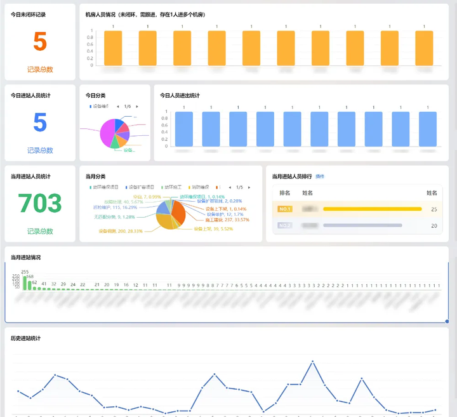Click the blue 5 in 今日进站人员统计
Image resolution: width=457 pixels, height=417 pixels.
(x=40, y=122)
